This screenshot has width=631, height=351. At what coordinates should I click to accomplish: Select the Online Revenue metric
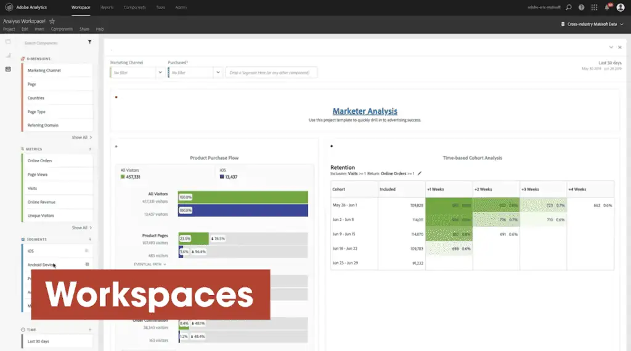(x=57, y=202)
